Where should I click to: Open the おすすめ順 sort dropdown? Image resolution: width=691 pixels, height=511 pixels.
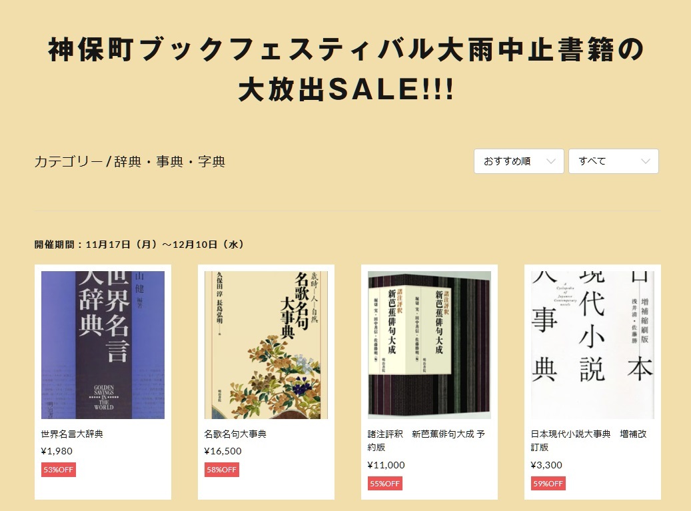(x=518, y=161)
